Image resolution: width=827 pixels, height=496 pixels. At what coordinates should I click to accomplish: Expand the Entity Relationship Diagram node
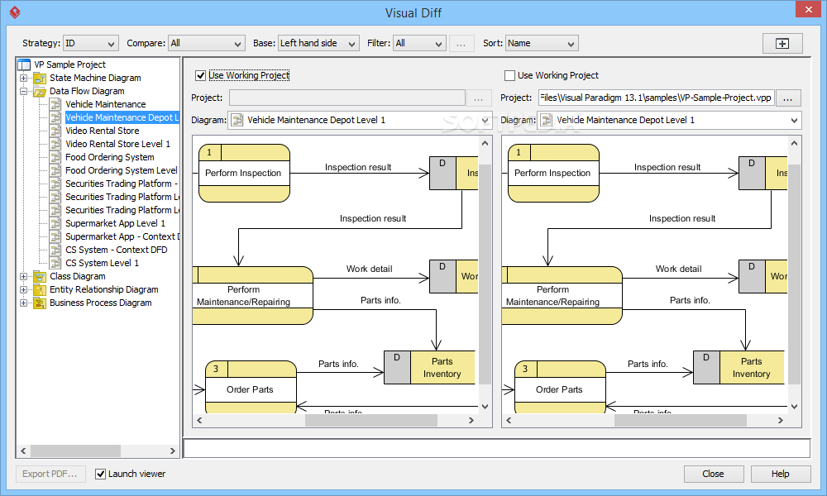pyautogui.click(x=23, y=289)
